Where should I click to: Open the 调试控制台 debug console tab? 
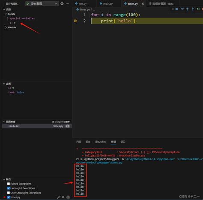tap(101, 142)
